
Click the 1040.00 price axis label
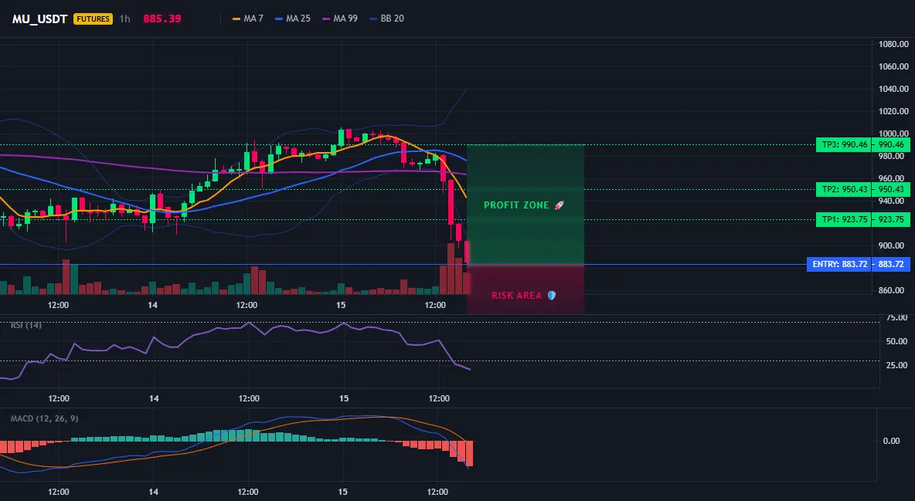[893, 90]
